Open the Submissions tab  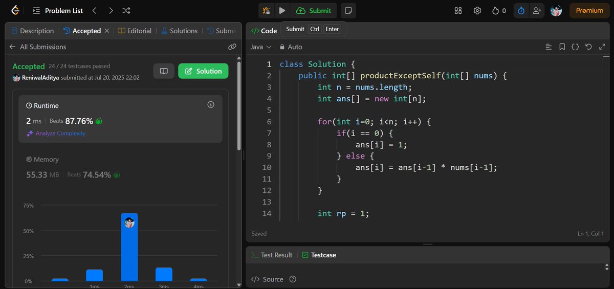pos(221,31)
